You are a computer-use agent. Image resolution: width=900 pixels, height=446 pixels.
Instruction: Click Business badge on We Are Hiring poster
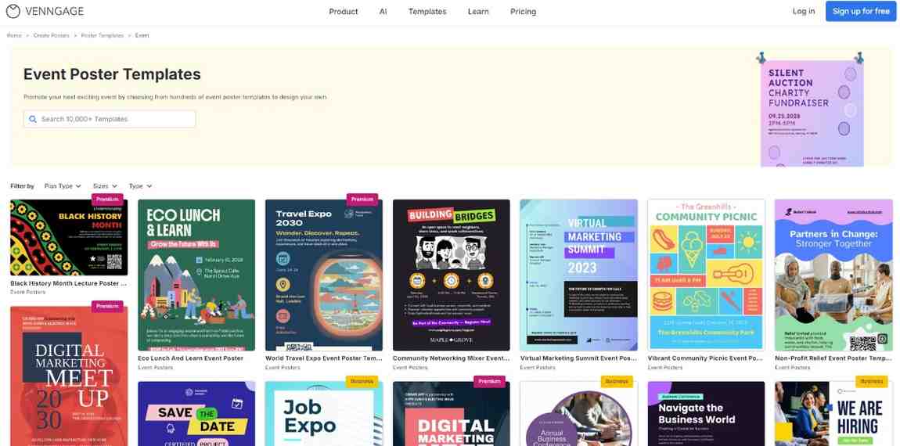(871, 381)
